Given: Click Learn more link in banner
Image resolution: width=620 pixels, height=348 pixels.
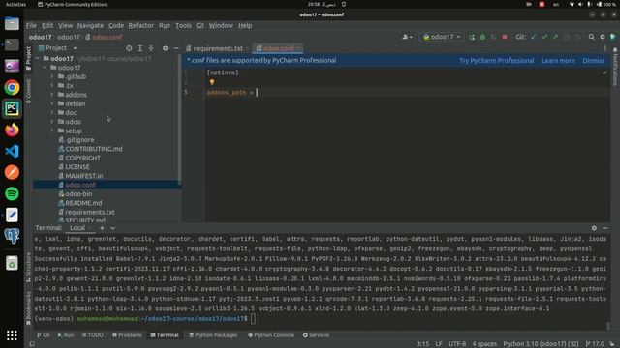Looking at the screenshot, I should coord(558,60).
